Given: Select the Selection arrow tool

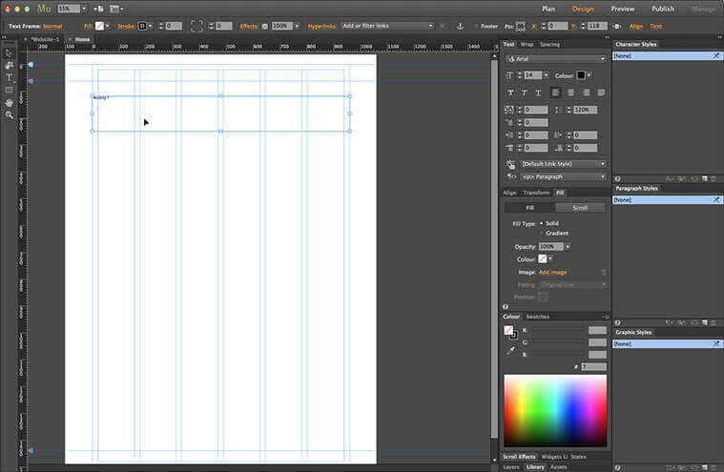Looking at the screenshot, I should [x=9, y=52].
